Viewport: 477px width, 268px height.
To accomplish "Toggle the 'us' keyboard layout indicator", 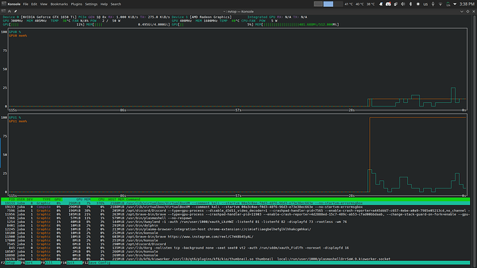I will click(x=425, y=4).
